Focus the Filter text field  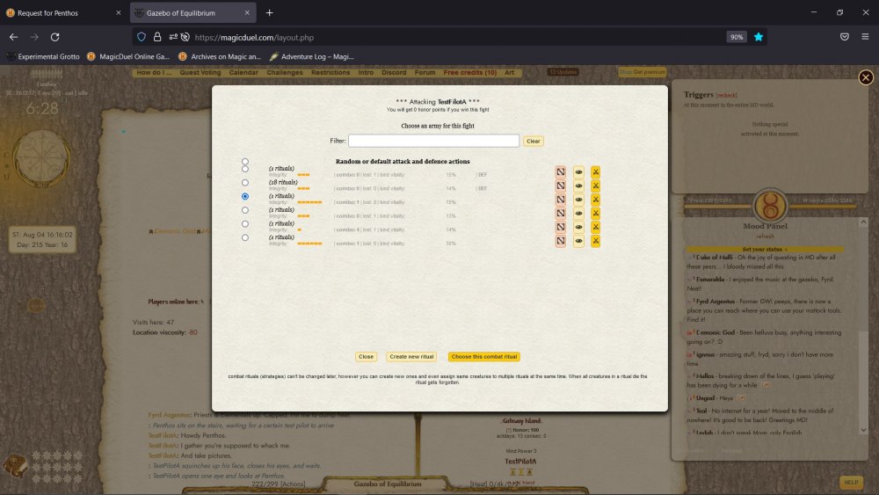pos(433,141)
